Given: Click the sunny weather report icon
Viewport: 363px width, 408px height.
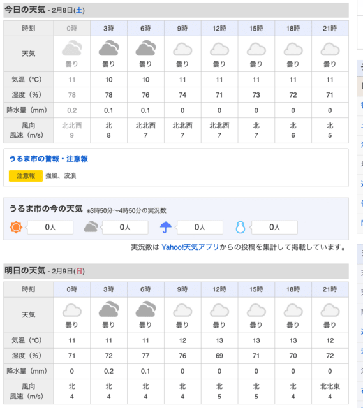Looking at the screenshot, I should pyautogui.click(x=16, y=227).
